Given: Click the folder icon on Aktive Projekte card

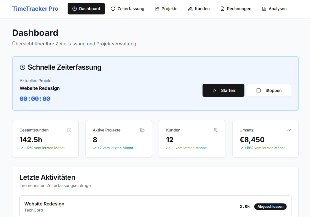Looking at the screenshot, I should 142,130.
